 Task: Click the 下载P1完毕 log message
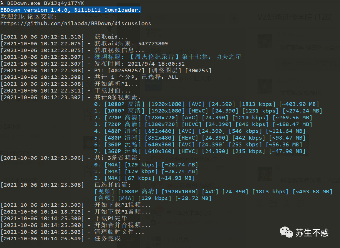[x=111, y=218]
